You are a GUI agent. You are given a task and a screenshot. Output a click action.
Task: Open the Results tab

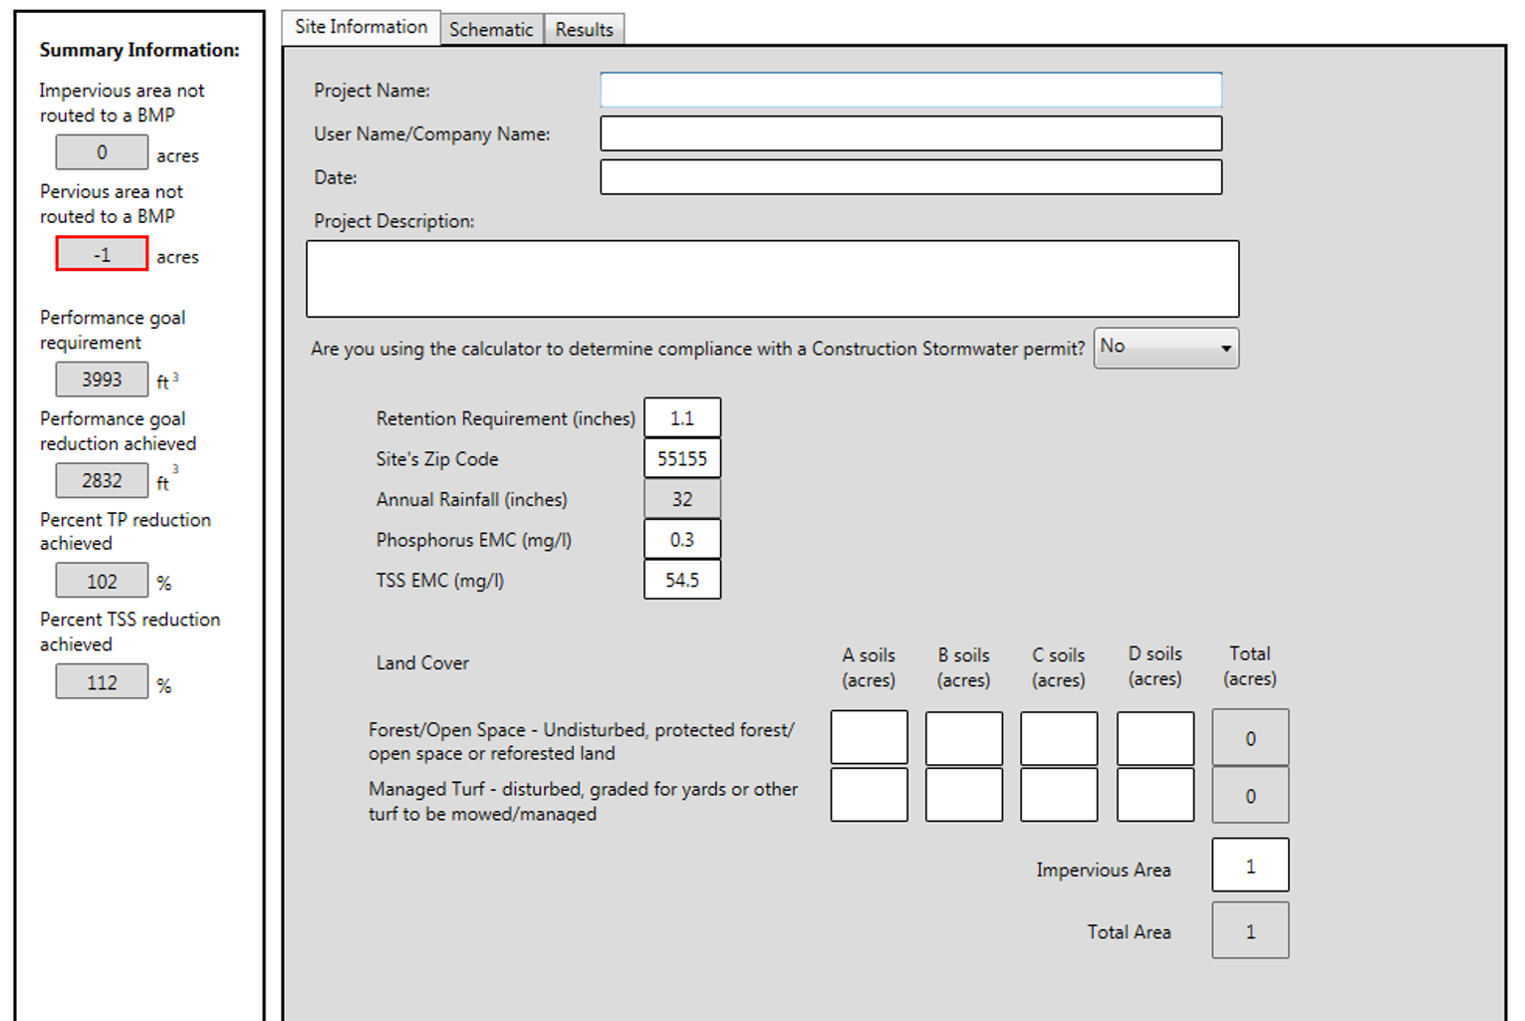[x=584, y=29]
